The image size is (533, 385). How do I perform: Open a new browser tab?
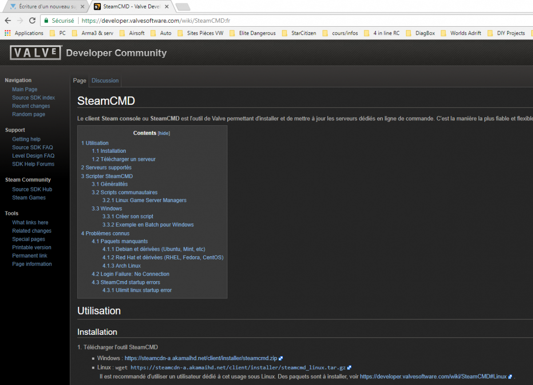[x=183, y=7]
